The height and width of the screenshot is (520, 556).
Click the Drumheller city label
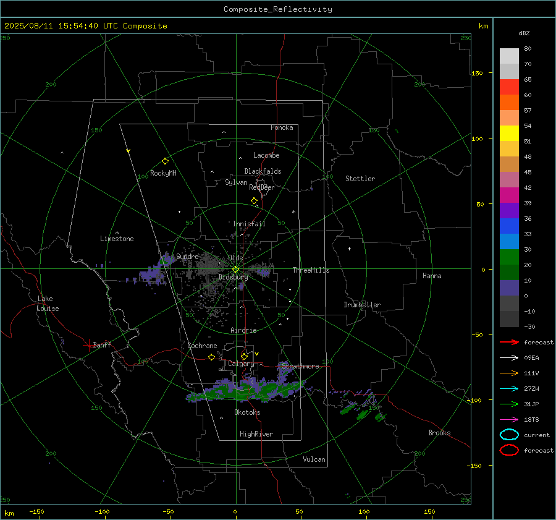tap(362, 305)
